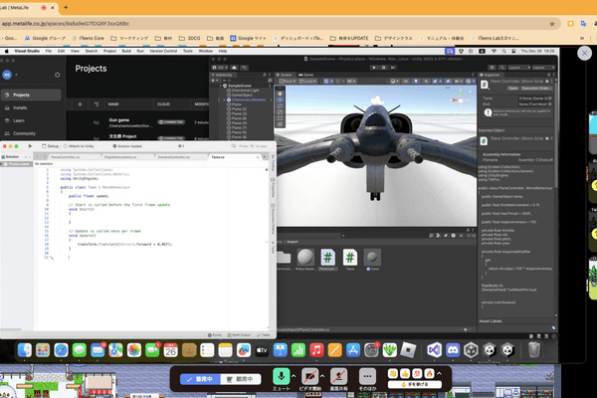Click the screen share button
The width and height of the screenshot is (597, 398).
pos(338,376)
